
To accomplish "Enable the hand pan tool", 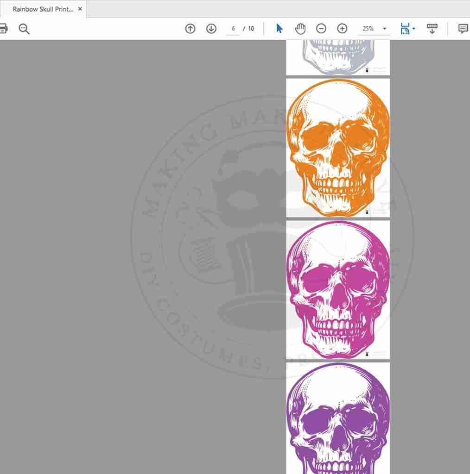I will point(300,29).
